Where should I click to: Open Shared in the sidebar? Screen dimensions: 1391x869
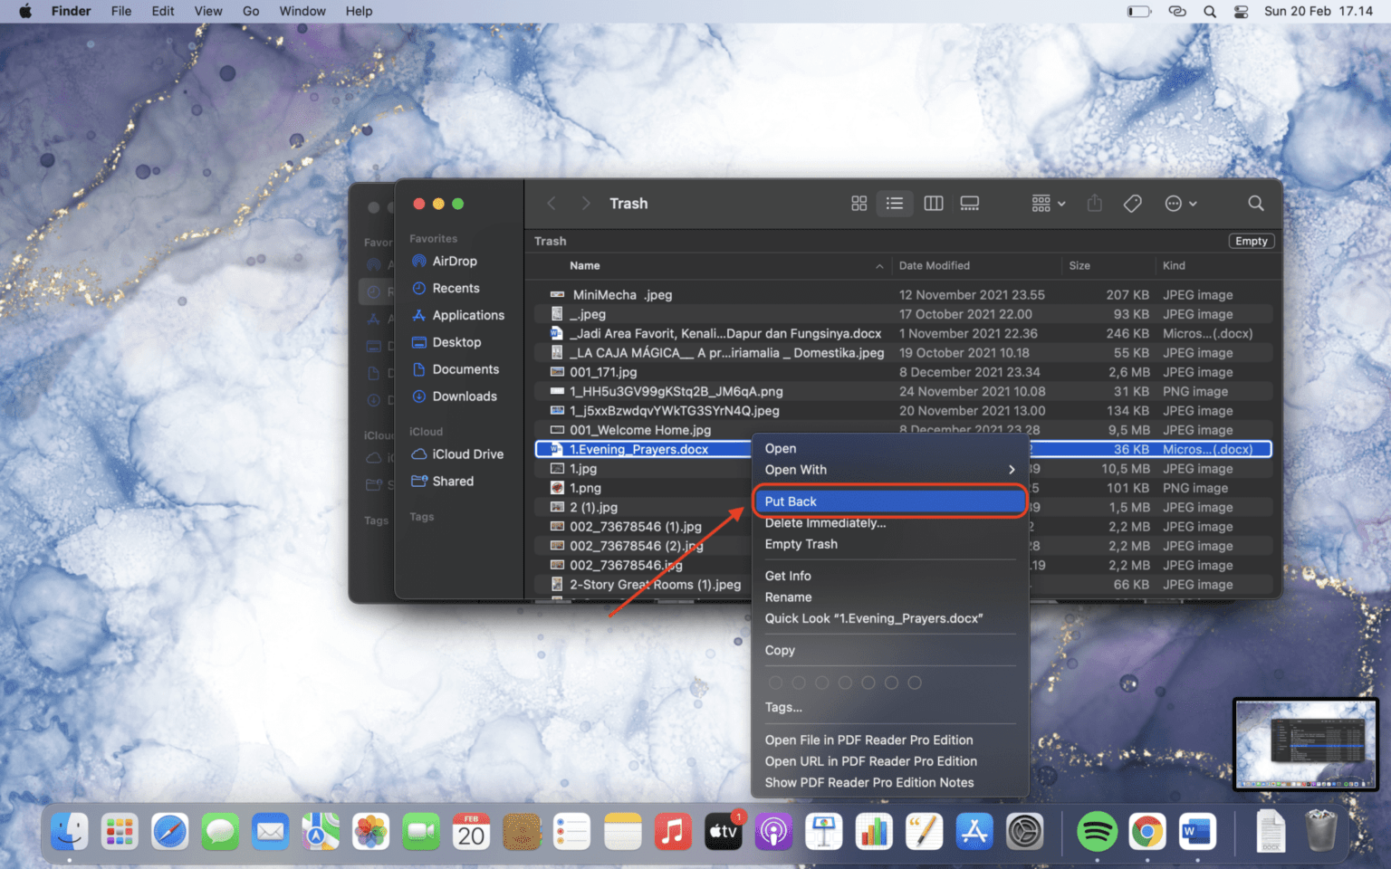pos(452,482)
